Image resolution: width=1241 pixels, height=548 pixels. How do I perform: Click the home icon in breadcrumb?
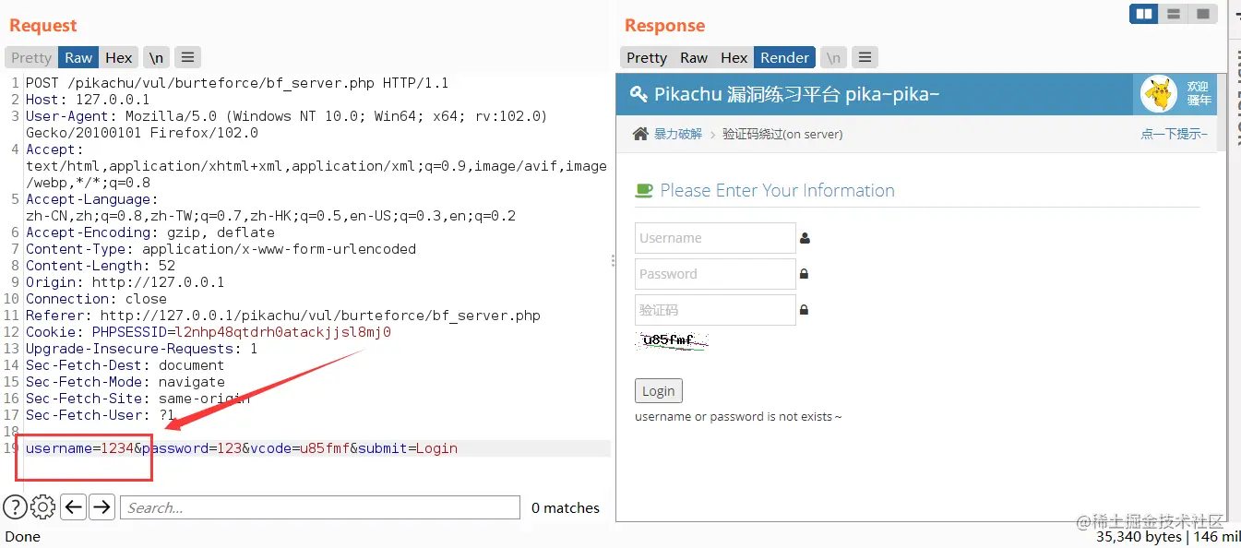[x=640, y=134]
